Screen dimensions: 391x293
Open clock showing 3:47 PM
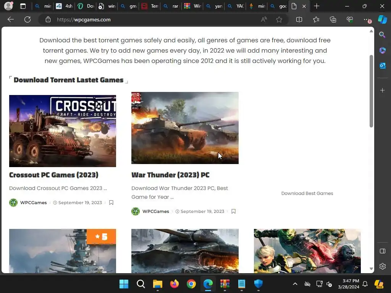coord(349,284)
